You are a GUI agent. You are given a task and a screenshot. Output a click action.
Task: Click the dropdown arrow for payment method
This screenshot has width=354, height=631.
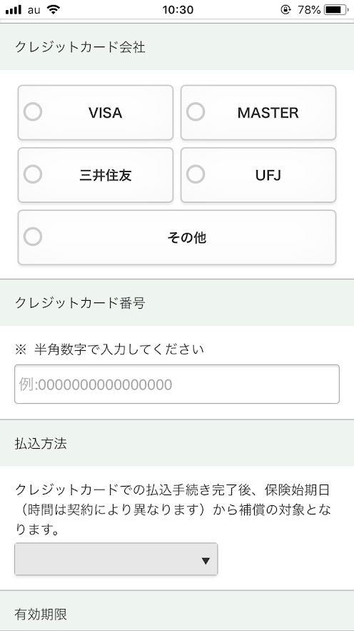click(x=206, y=561)
